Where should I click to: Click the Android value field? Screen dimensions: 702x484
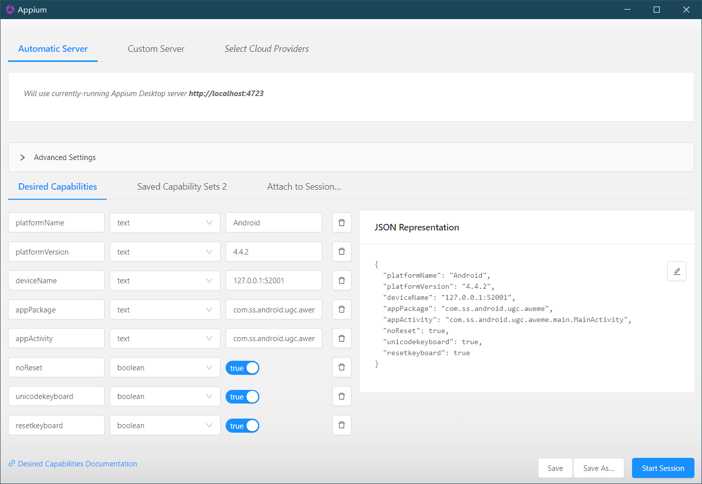pos(274,223)
